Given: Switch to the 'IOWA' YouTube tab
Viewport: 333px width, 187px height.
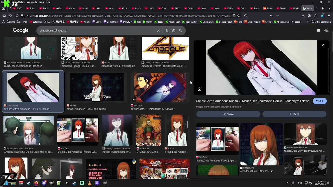Looking at the screenshot, I should tap(228, 8).
